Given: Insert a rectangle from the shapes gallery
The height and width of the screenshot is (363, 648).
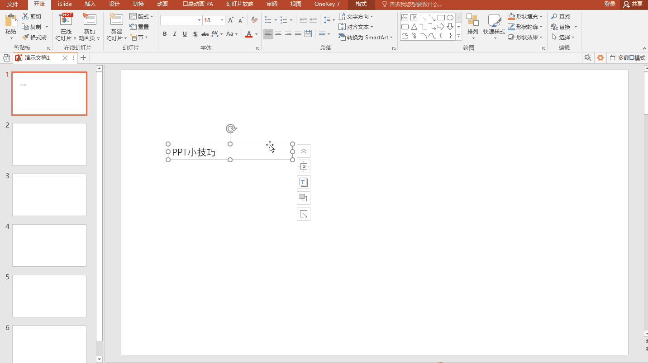Looking at the screenshot, I should 441,18.
